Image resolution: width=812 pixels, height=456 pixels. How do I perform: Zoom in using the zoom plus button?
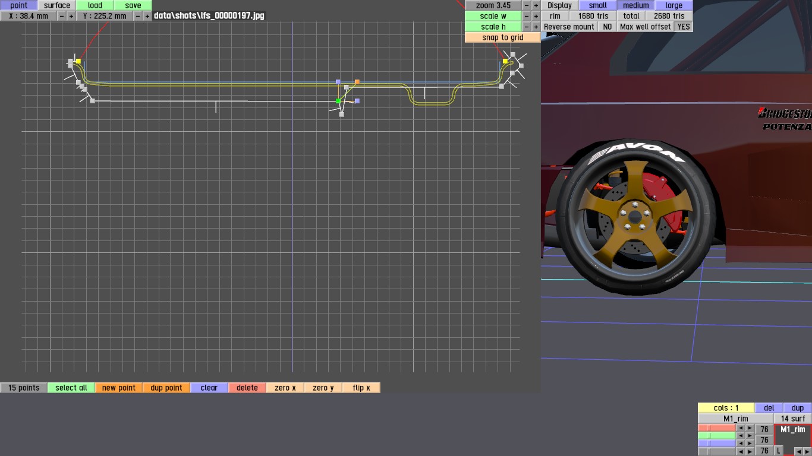(x=536, y=5)
